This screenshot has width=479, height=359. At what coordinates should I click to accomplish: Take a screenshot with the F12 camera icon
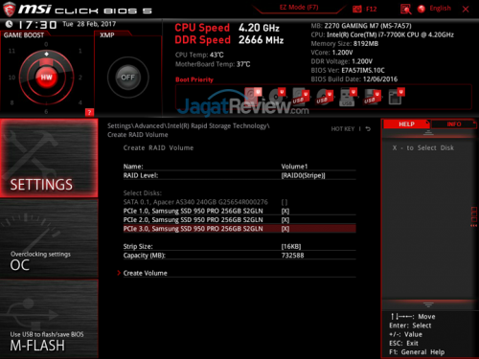tap(357, 9)
